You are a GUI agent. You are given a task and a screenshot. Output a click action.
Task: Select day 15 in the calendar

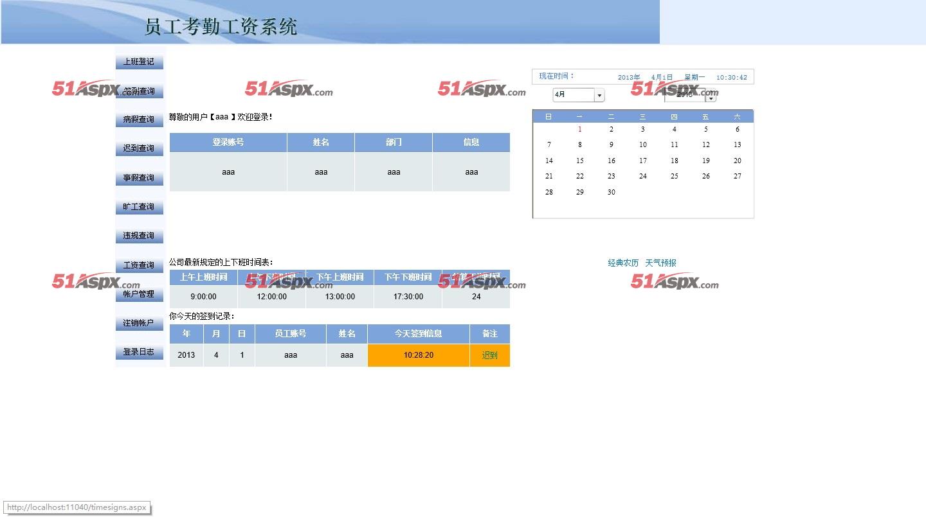579,161
